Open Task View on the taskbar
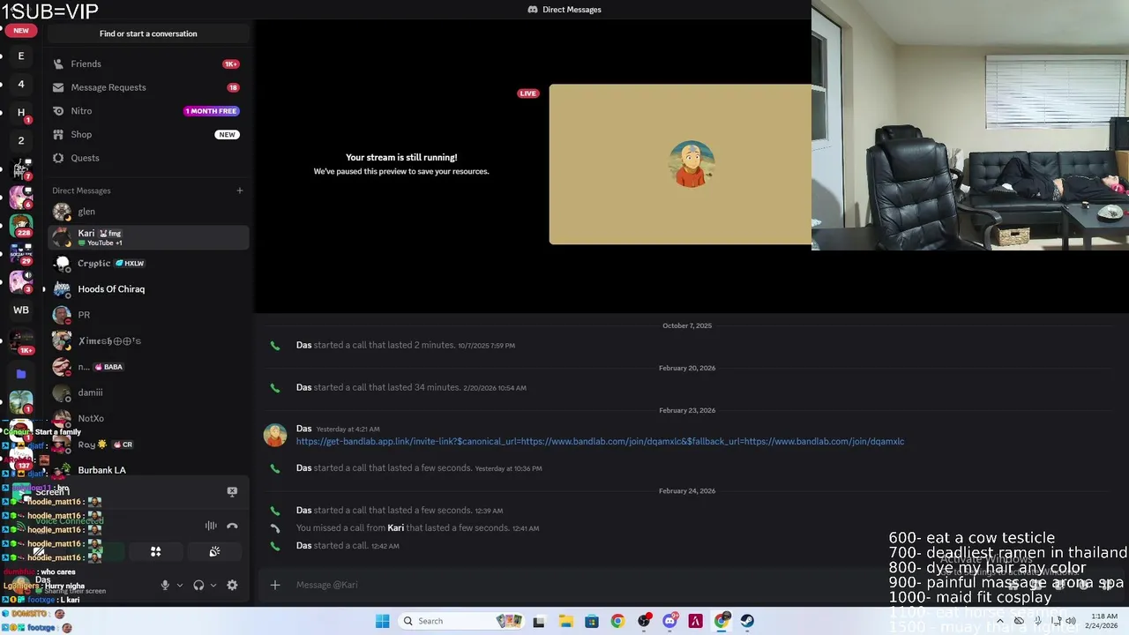The width and height of the screenshot is (1129, 635). (539, 621)
